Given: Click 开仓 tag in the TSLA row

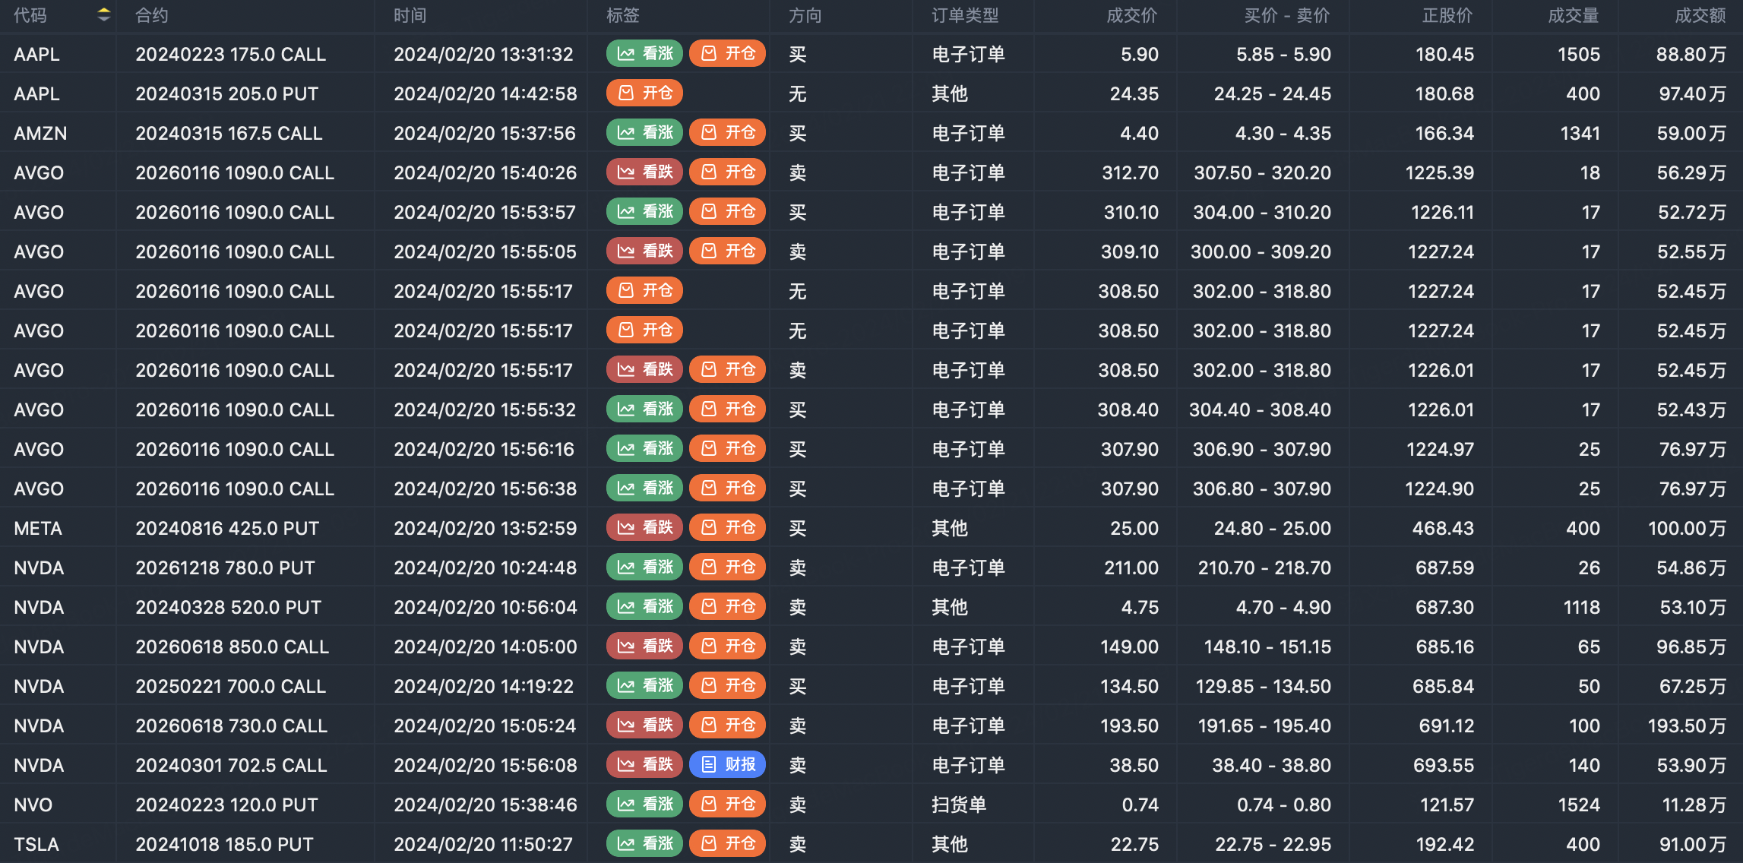Looking at the screenshot, I should (727, 843).
